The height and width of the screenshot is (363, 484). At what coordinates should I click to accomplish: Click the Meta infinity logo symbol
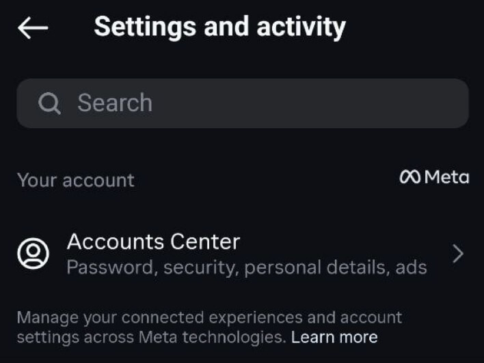pos(409,177)
